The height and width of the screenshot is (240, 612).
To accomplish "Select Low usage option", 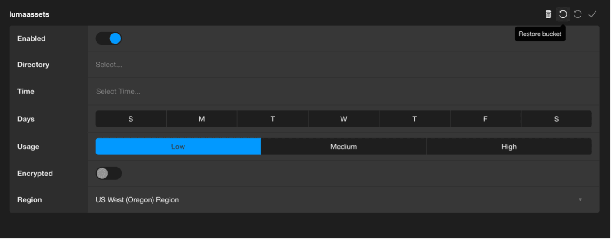I will pos(178,147).
